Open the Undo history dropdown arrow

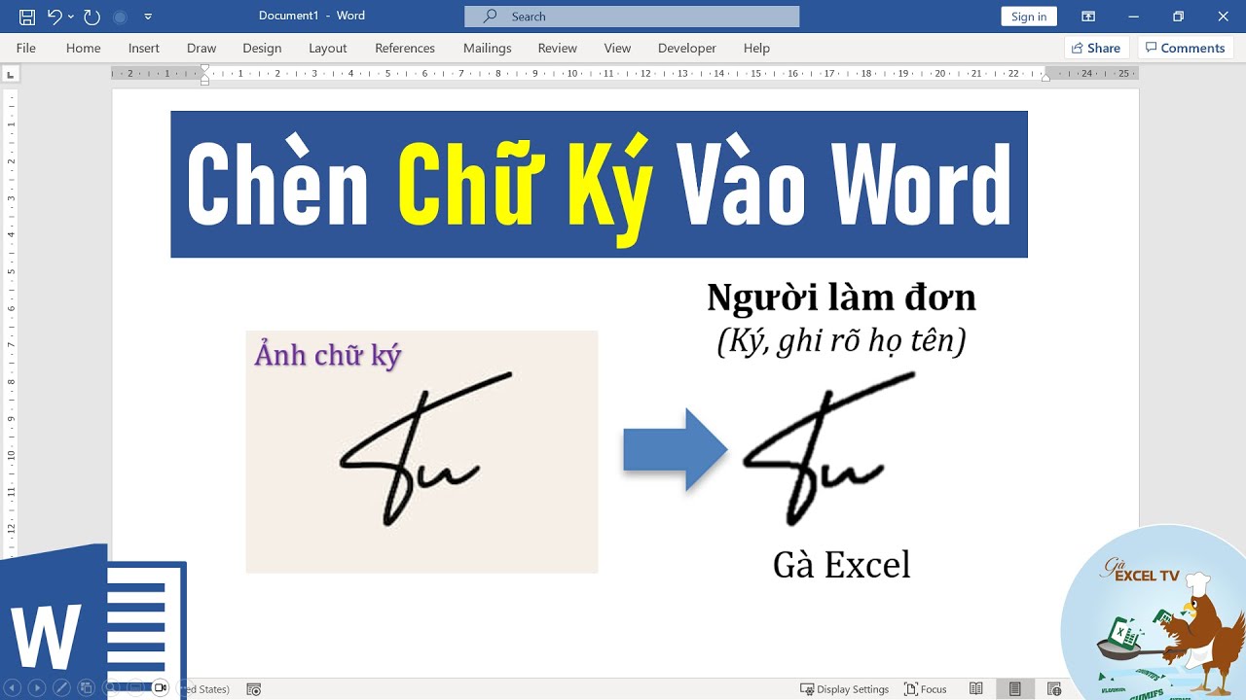(70, 17)
